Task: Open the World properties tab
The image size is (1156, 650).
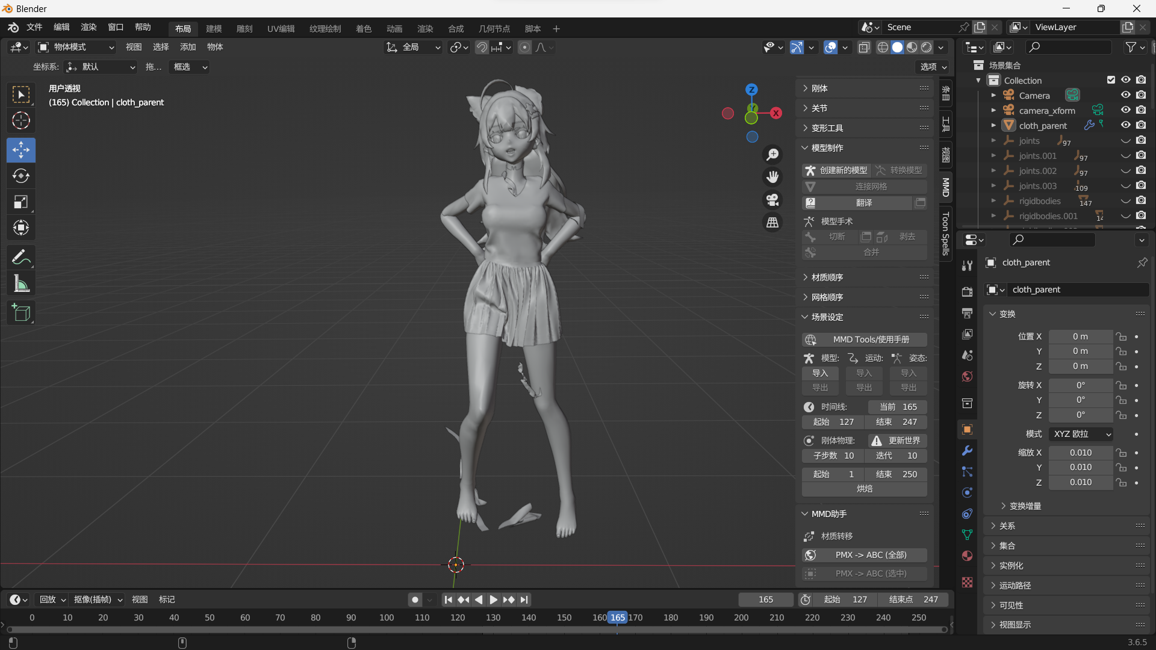Action: click(x=967, y=377)
